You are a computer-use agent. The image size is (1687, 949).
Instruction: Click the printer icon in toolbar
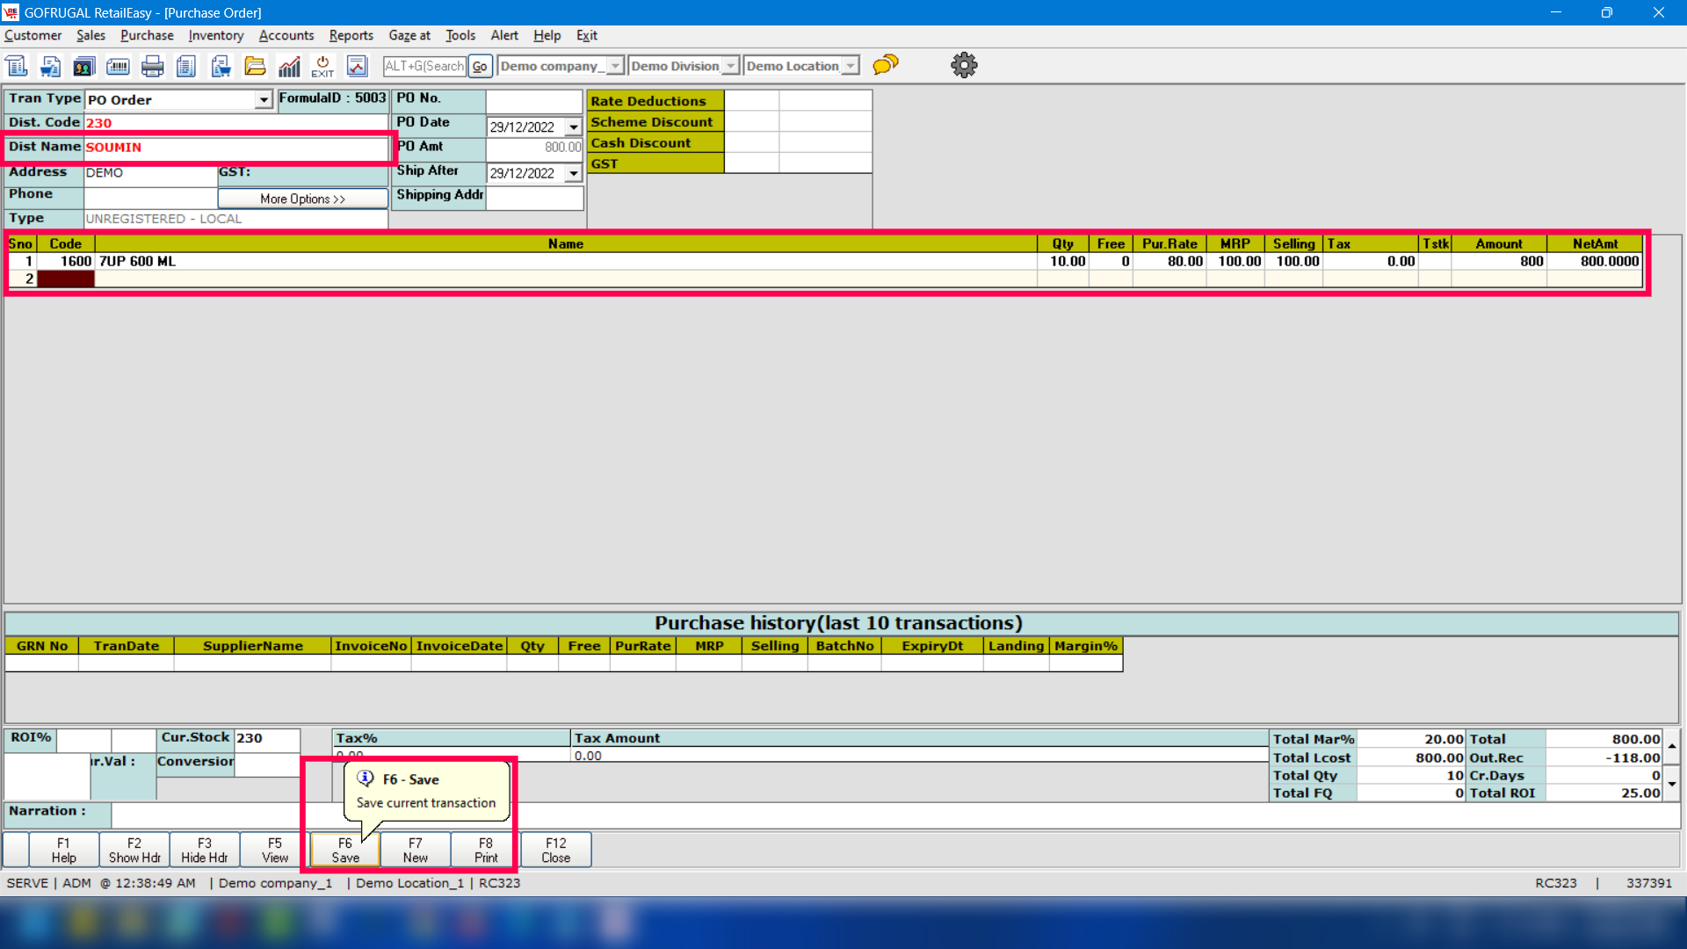[152, 66]
